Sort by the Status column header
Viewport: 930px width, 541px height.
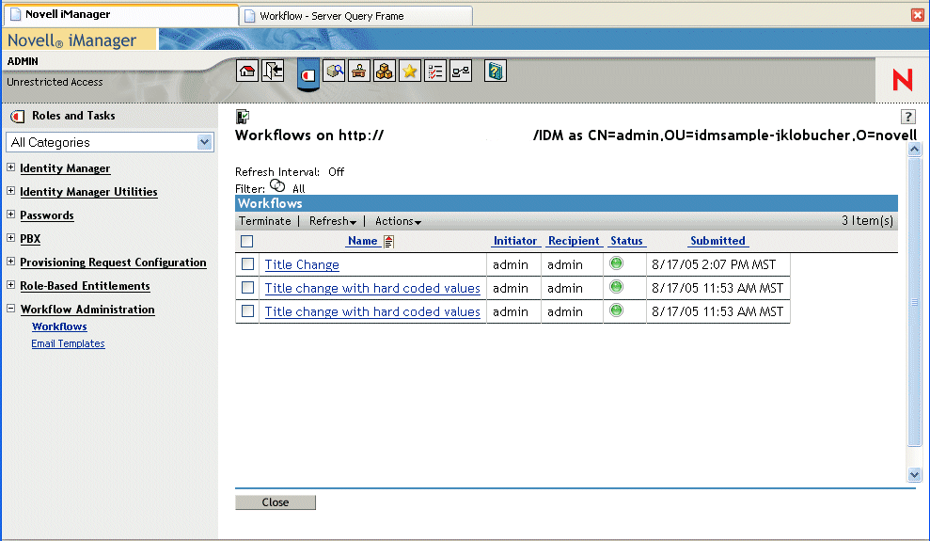coord(626,241)
